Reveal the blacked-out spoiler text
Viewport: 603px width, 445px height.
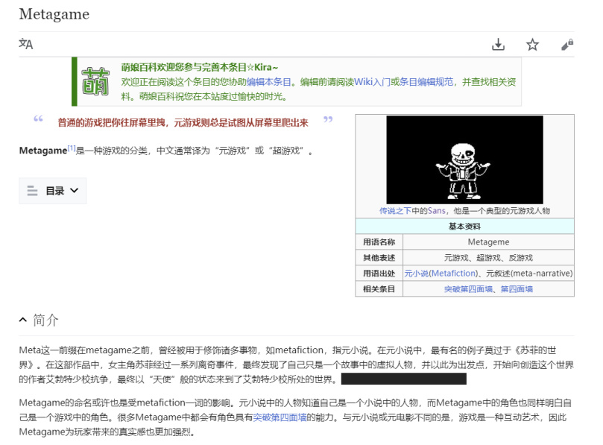coord(404,379)
